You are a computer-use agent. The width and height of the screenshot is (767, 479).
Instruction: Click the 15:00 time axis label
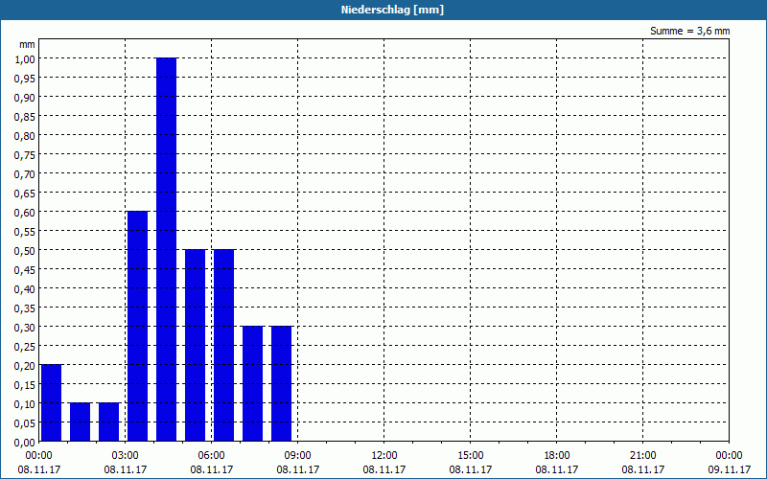click(471, 456)
